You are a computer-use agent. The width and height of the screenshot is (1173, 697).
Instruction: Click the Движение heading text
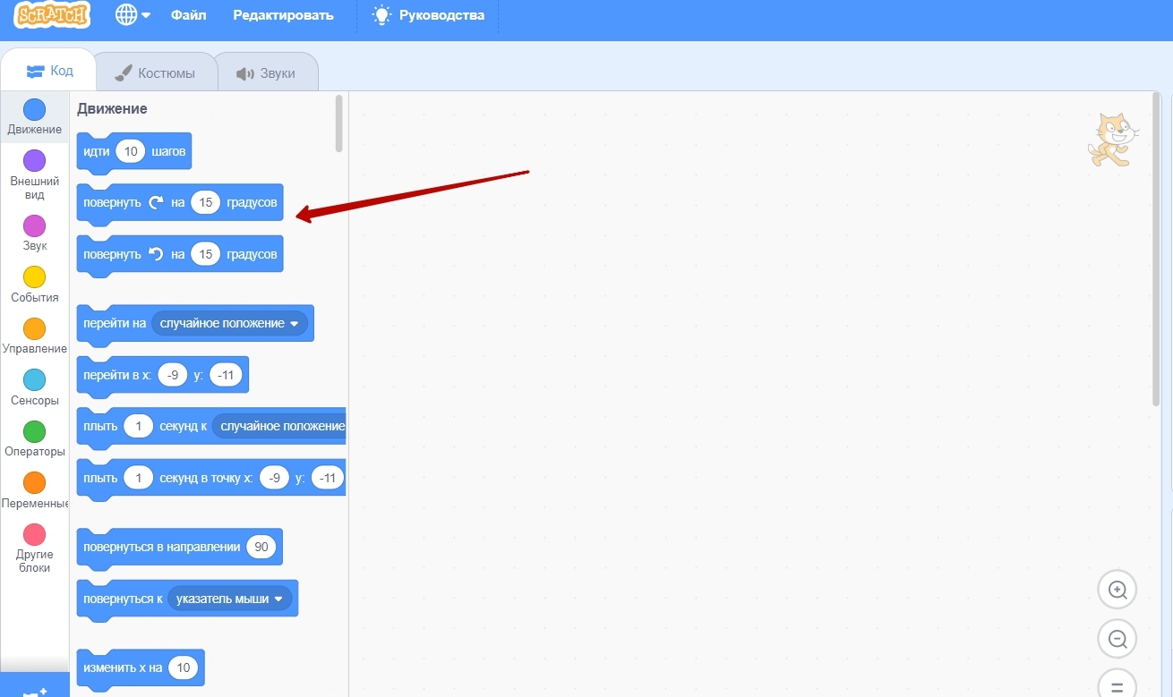tap(112, 108)
